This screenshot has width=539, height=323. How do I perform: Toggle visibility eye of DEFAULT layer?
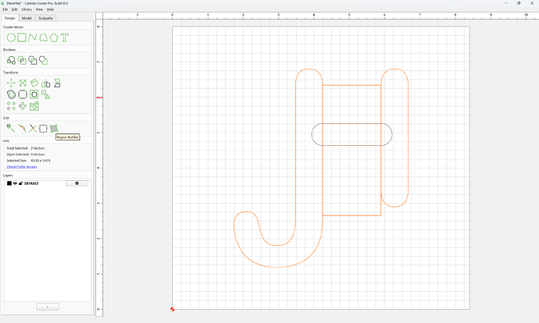tap(15, 183)
